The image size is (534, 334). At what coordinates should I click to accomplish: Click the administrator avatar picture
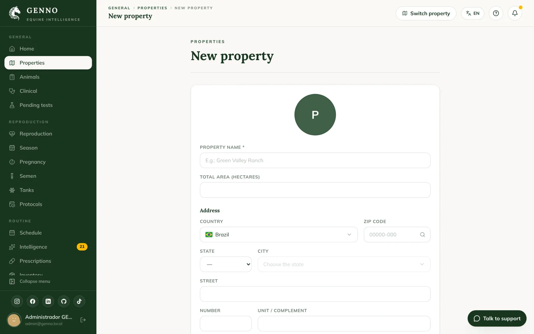(x=14, y=320)
